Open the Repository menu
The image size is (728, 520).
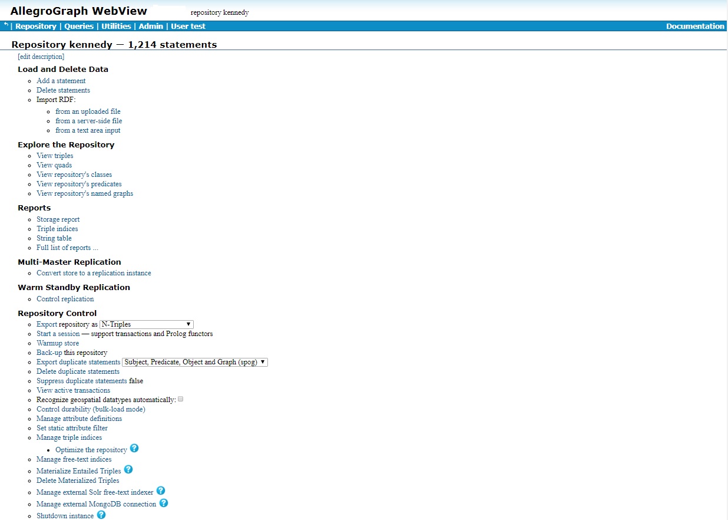pyautogui.click(x=35, y=26)
